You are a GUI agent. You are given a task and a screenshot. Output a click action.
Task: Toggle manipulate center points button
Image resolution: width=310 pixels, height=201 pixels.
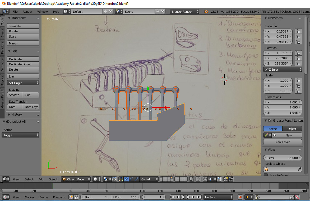point(114,179)
